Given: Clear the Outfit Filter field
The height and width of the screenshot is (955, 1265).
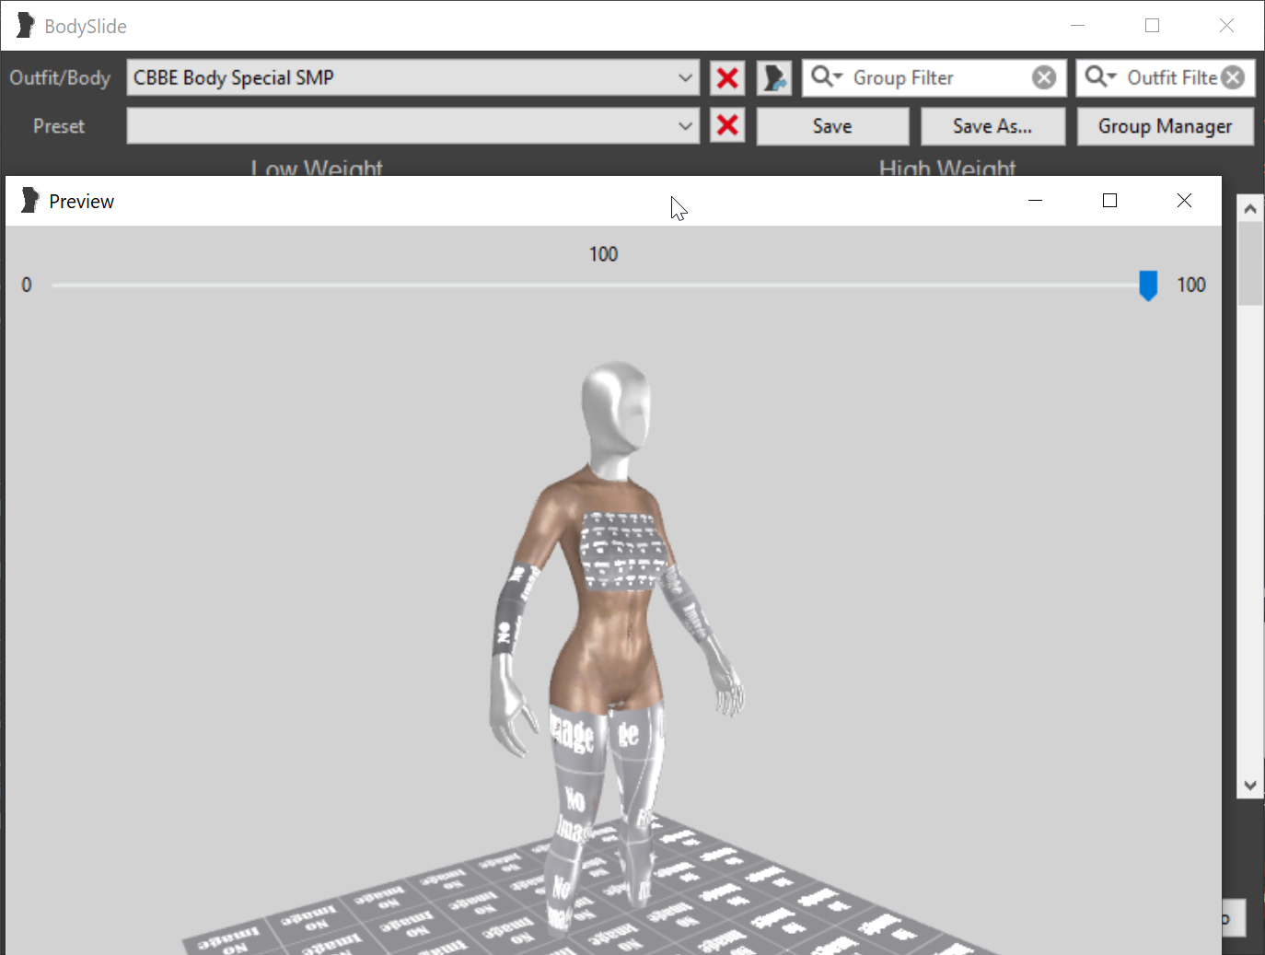Looking at the screenshot, I should coord(1234,77).
